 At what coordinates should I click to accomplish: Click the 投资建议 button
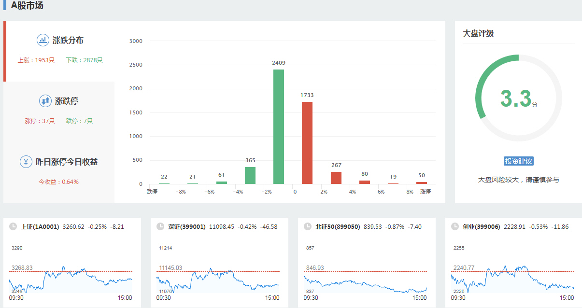pos(518,161)
